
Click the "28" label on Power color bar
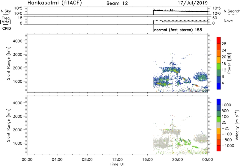pyautogui.click(x=224, y=44)
